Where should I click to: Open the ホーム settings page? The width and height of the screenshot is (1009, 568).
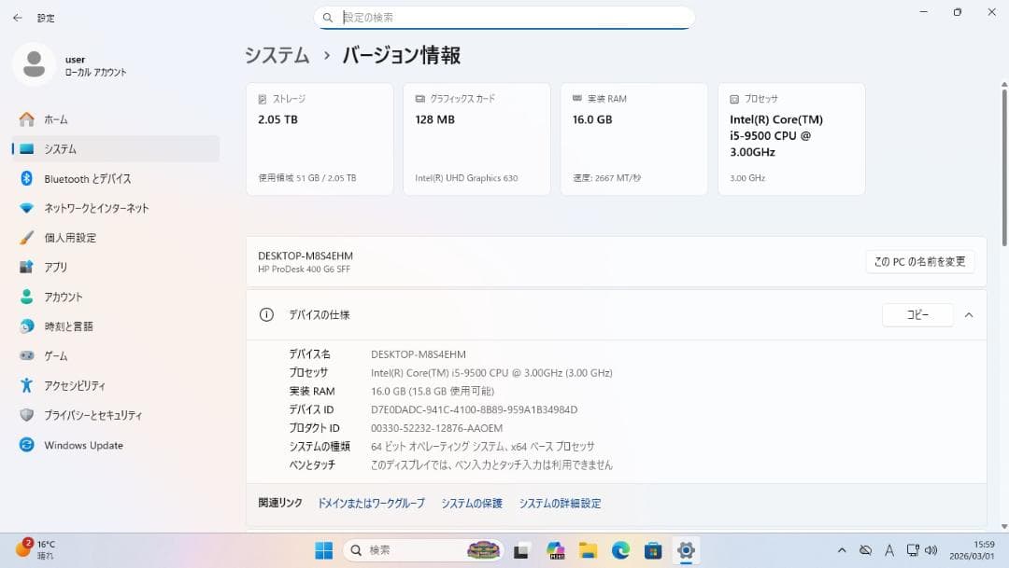coord(116,119)
